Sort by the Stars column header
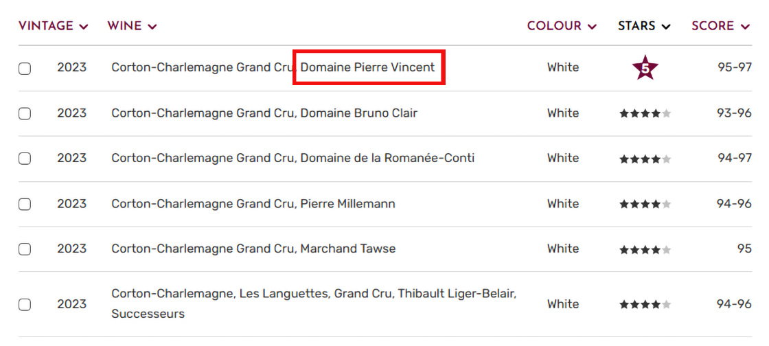769x346 pixels. (x=644, y=26)
